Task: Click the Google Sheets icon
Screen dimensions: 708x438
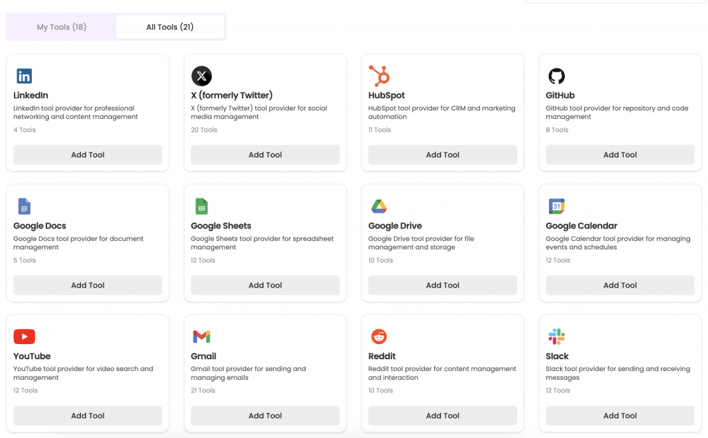Action: point(201,206)
